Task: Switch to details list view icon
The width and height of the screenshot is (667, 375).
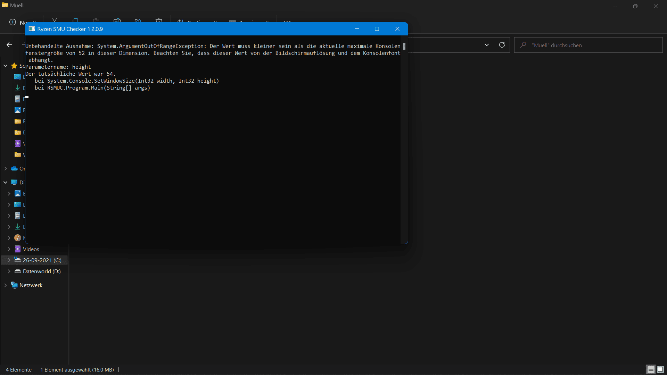Action: (x=651, y=369)
